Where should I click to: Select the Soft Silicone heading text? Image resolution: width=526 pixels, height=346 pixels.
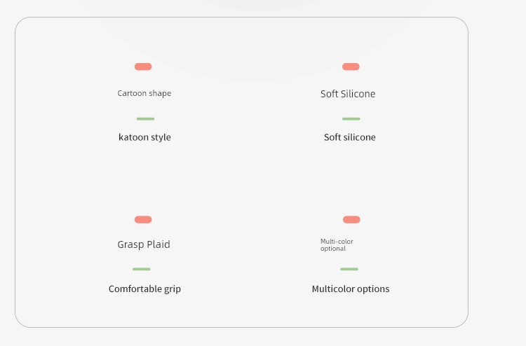click(348, 94)
